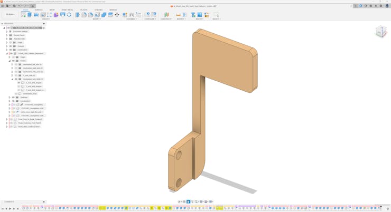Click the Extrude tool icon
The height and width of the screenshot is (212, 391).
click(x=30, y=15)
